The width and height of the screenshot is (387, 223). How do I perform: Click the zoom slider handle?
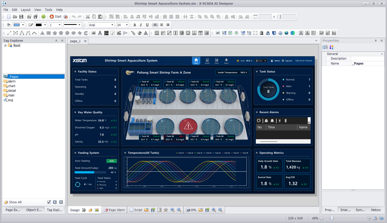[332, 218]
